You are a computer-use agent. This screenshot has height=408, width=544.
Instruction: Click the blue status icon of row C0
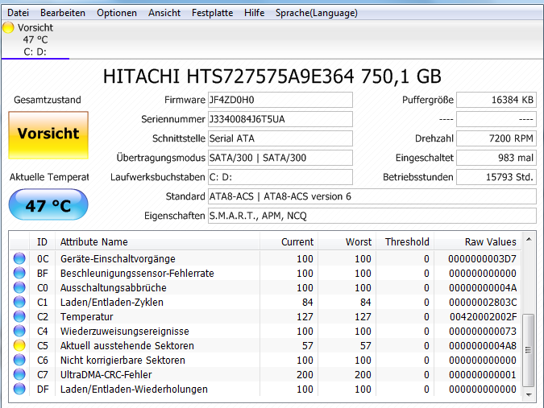tap(19, 287)
